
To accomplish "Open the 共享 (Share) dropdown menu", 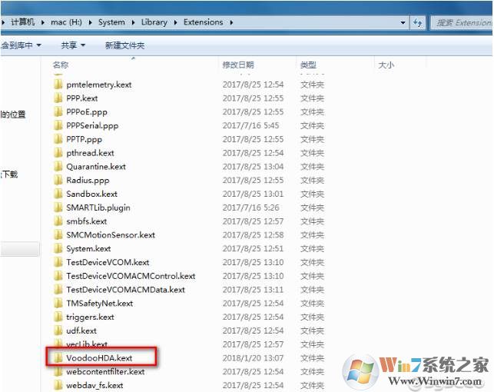I will (x=73, y=46).
